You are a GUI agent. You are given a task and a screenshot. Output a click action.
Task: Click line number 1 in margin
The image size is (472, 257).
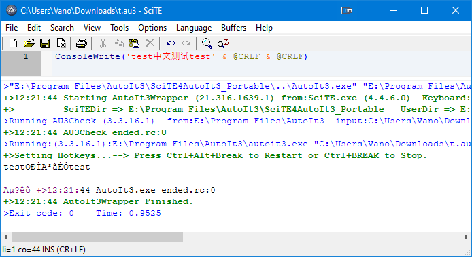26,56
